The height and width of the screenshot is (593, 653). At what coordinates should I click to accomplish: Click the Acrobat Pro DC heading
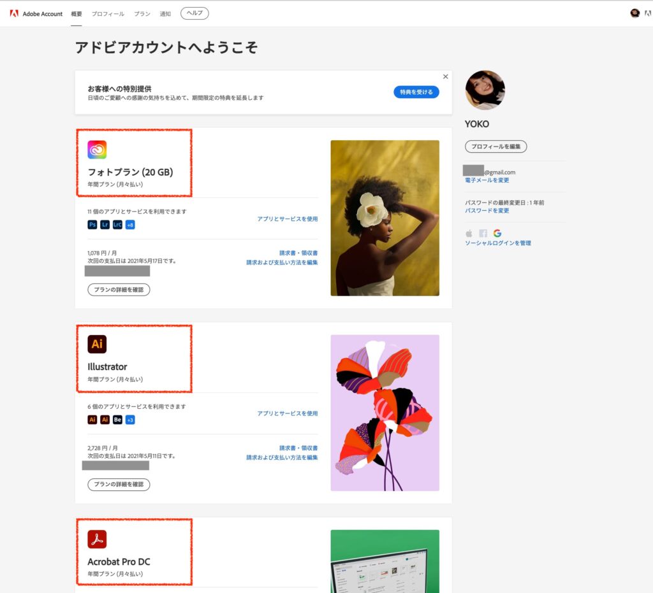(119, 562)
